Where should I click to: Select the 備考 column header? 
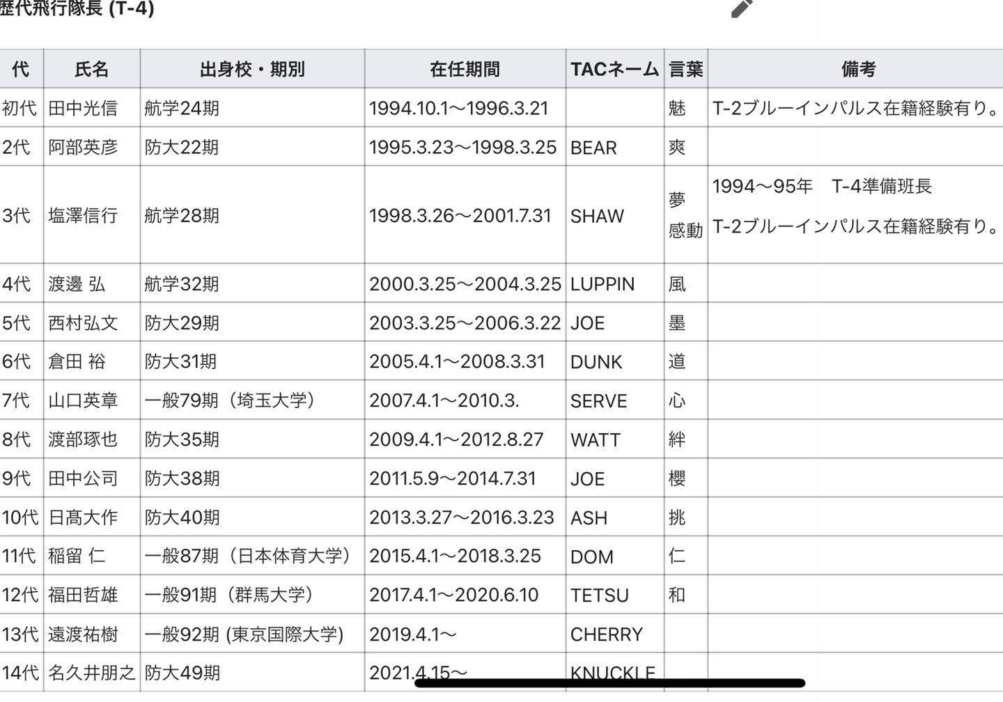(858, 69)
